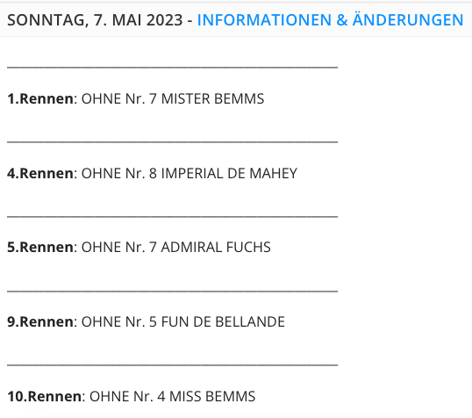
Task: Click OHNE Nr. 8 in the 4.Rennen line
Action: coord(119,173)
